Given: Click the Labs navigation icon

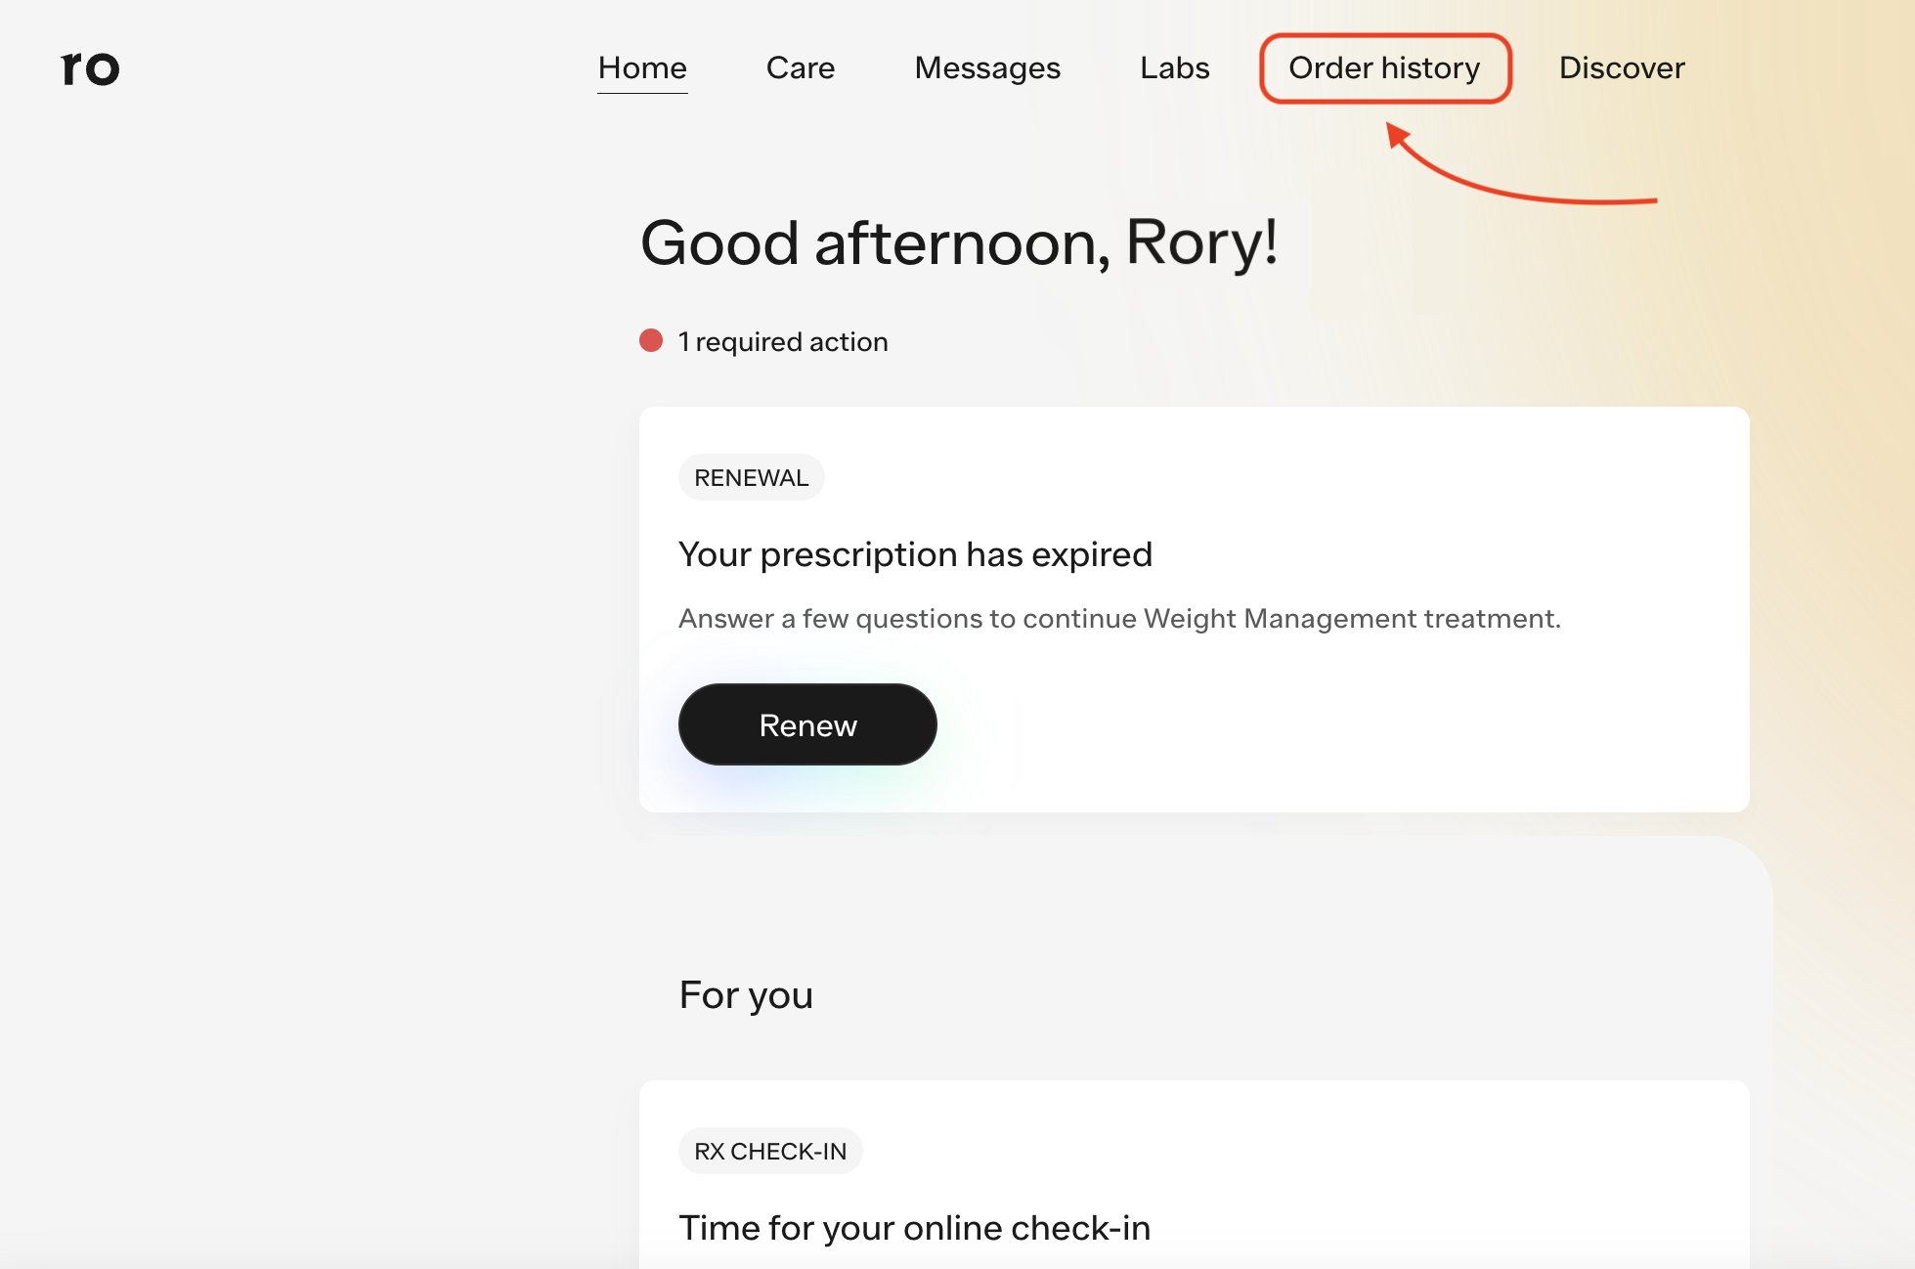Looking at the screenshot, I should coord(1173,66).
